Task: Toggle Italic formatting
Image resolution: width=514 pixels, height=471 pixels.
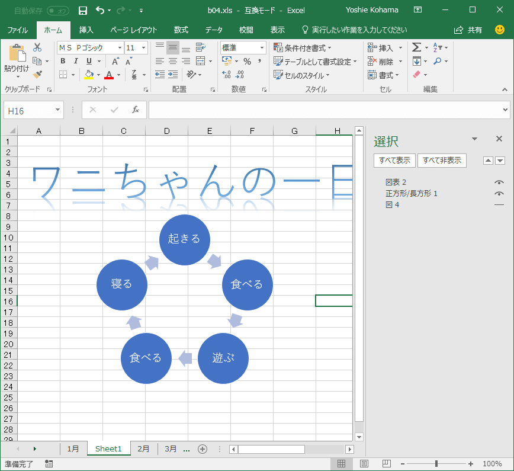Action: (76, 61)
